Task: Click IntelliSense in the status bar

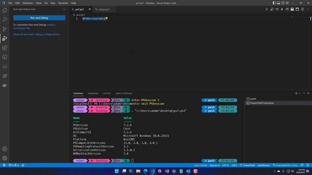Action: (x=263, y=165)
